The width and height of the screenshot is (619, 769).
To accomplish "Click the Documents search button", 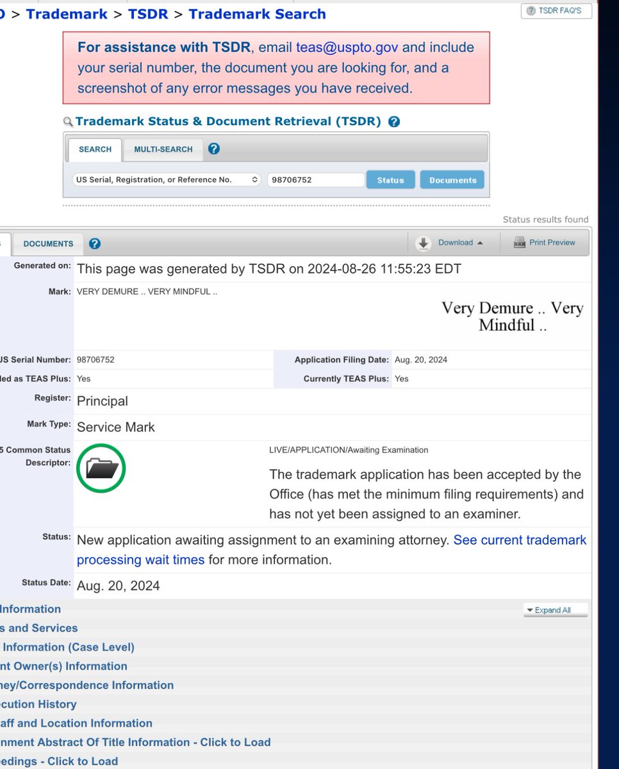I will (x=452, y=180).
